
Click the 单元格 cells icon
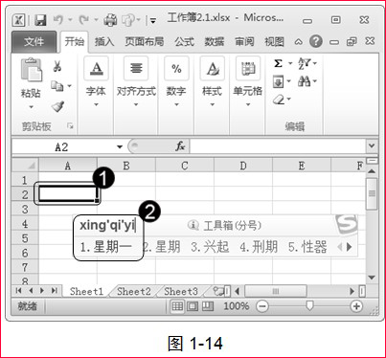(x=248, y=68)
